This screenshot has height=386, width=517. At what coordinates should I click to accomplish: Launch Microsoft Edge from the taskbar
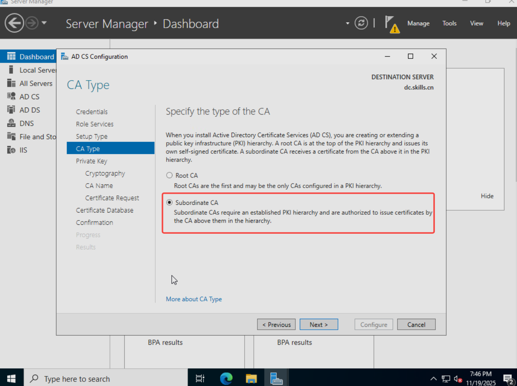pyautogui.click(x=226, y=379)
